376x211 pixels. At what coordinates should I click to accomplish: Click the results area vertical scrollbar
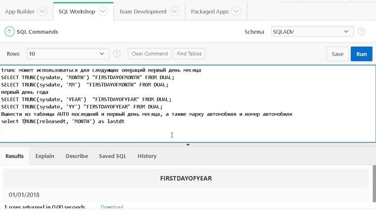pos(374,184)
